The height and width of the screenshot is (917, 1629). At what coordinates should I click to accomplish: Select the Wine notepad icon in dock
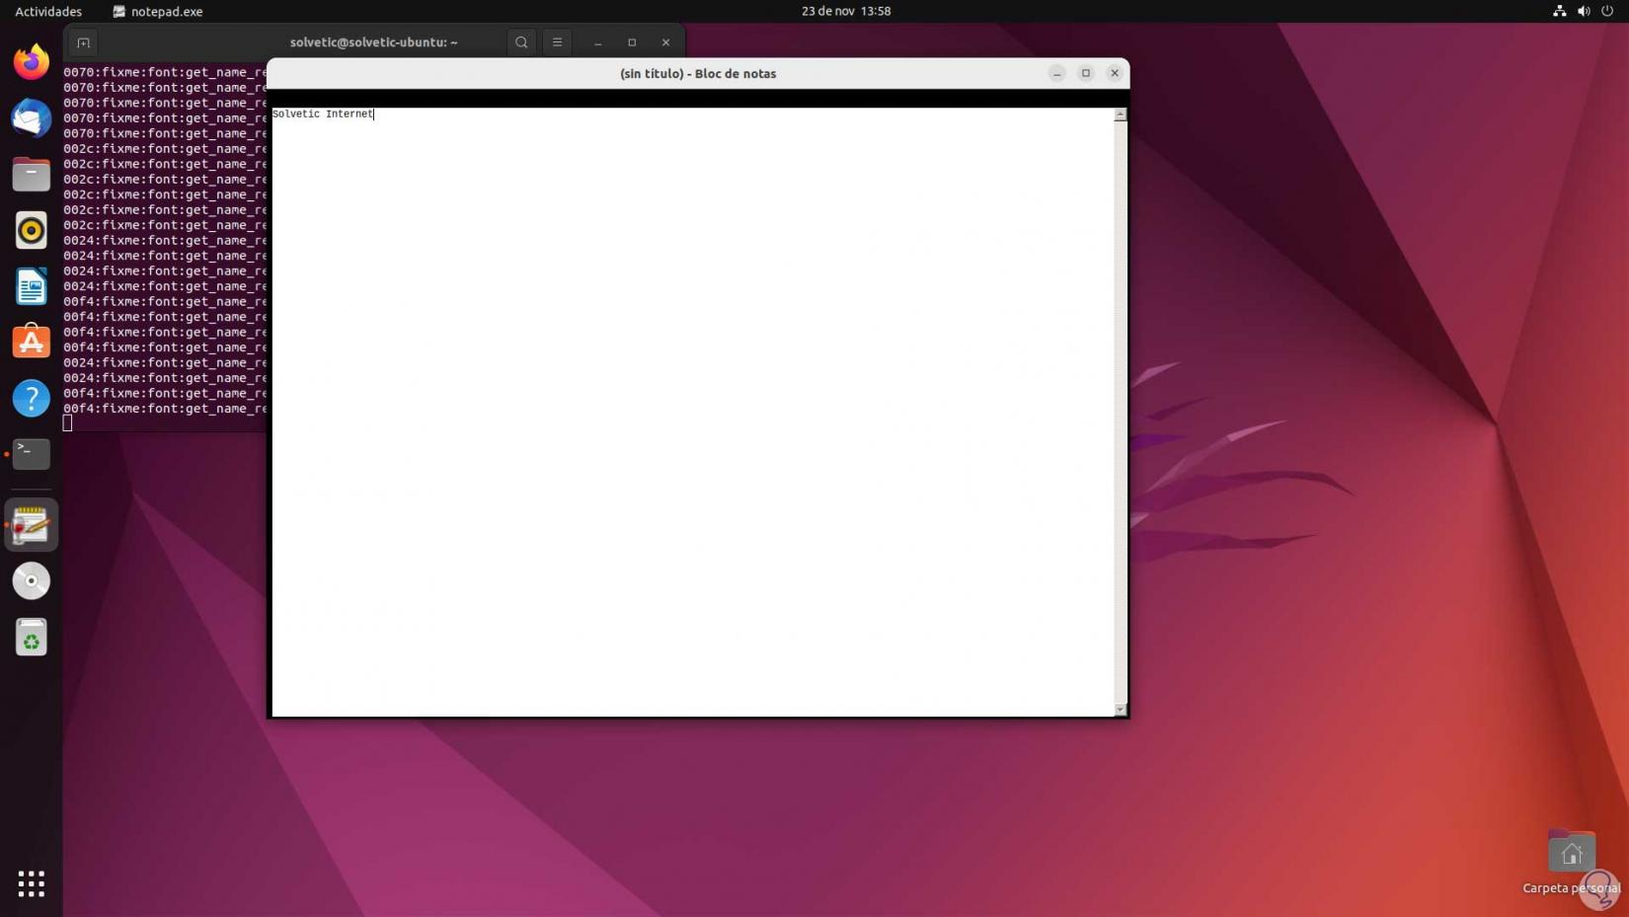[x=32, y=525]
